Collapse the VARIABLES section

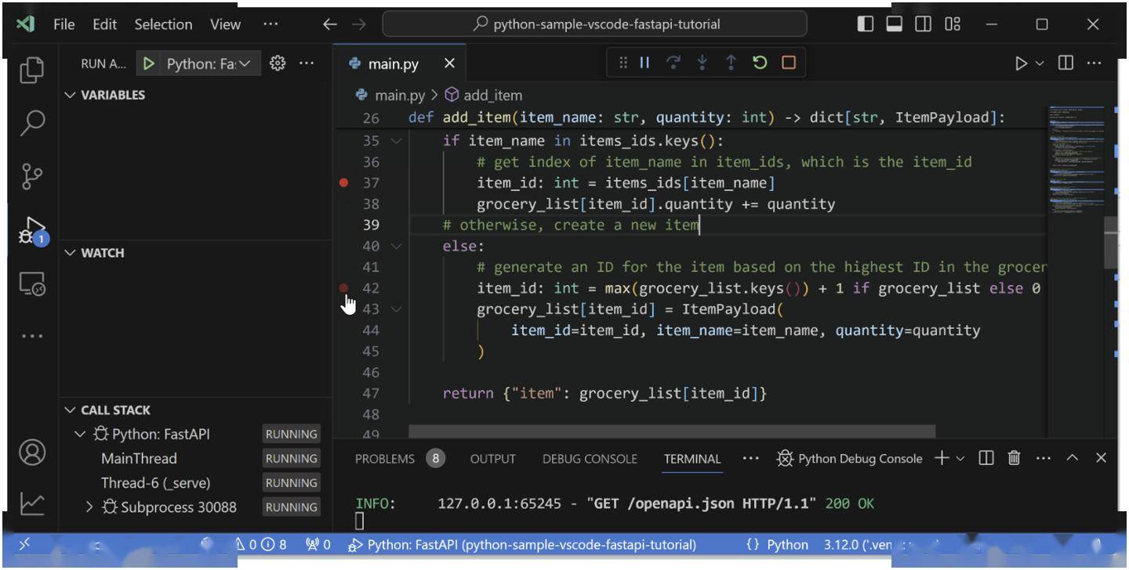(71, 95)
